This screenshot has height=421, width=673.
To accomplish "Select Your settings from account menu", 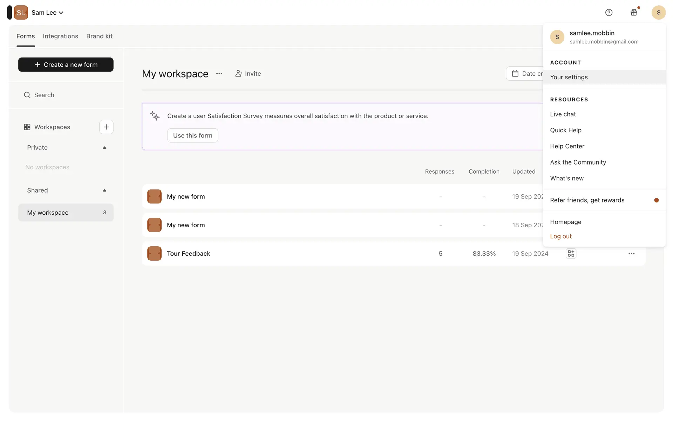I will pyautogui.click(x=569, y=77).
